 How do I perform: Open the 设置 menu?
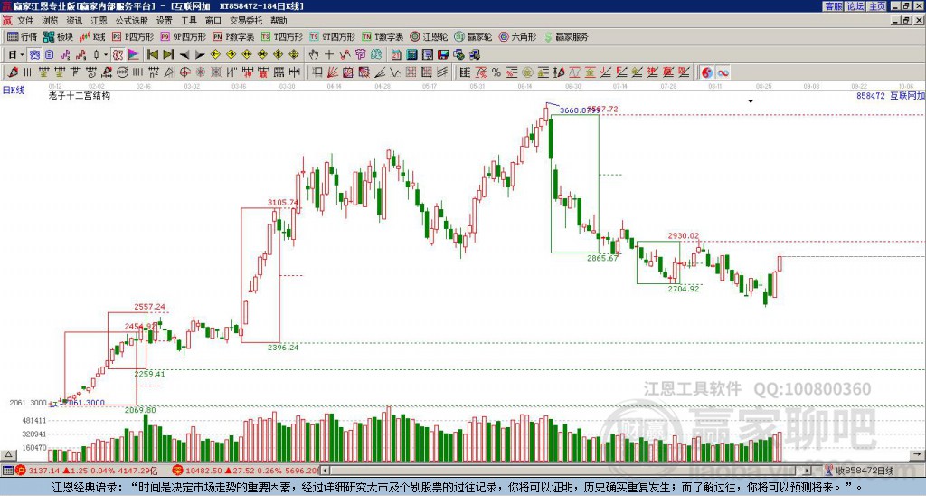coord(165,21)
